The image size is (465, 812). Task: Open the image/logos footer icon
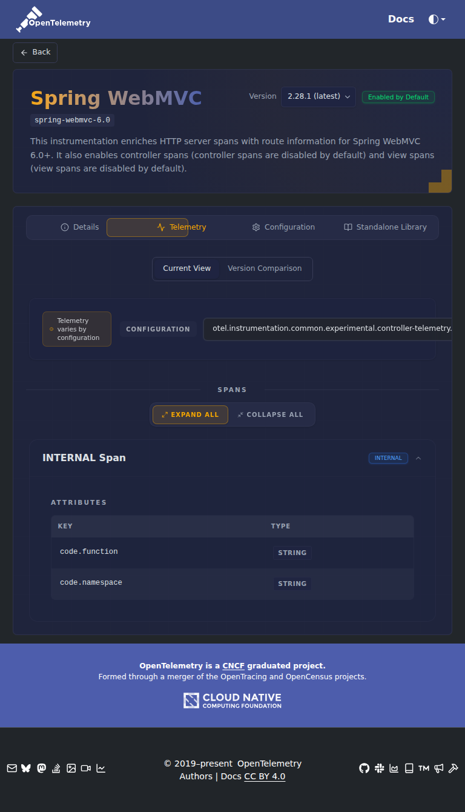click(71, 768)
